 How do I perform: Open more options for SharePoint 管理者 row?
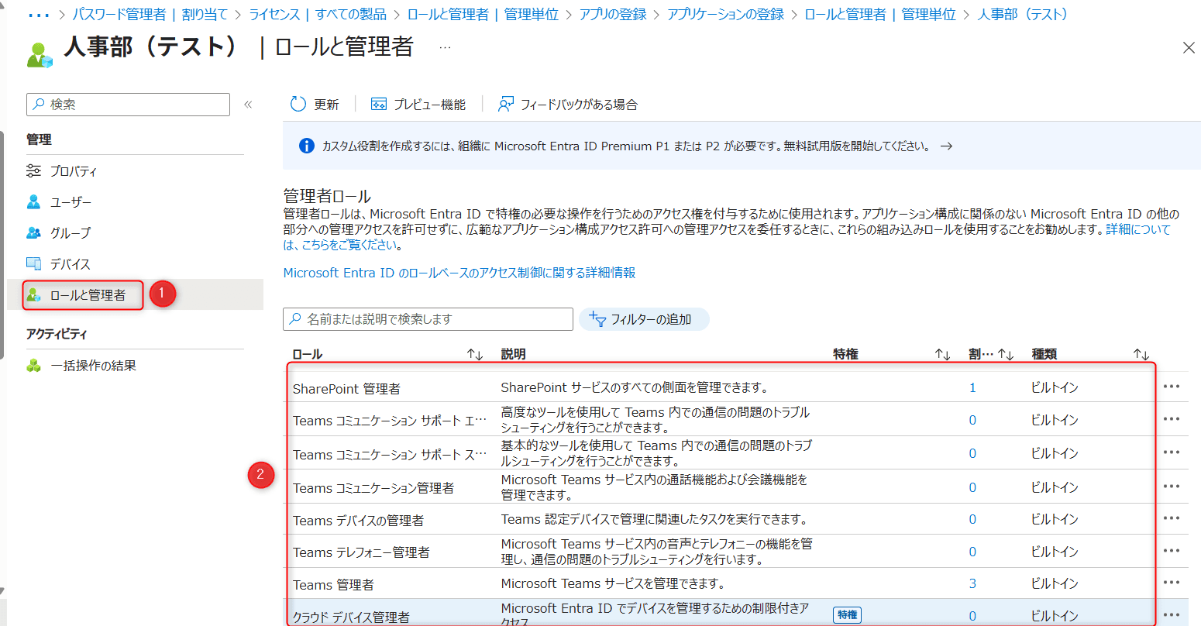[x=1172, y=387]
